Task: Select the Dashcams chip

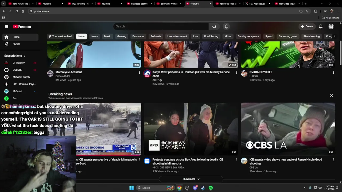Action: 138,36
